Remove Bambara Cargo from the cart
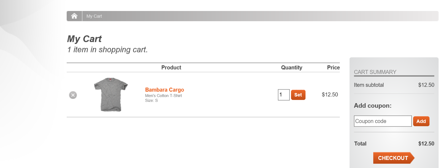The width and height of the screenshot is (441, 168). (73, 95)
